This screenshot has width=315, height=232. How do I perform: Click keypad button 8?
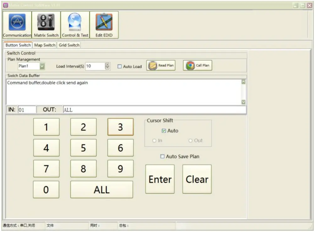click(83, 169)
